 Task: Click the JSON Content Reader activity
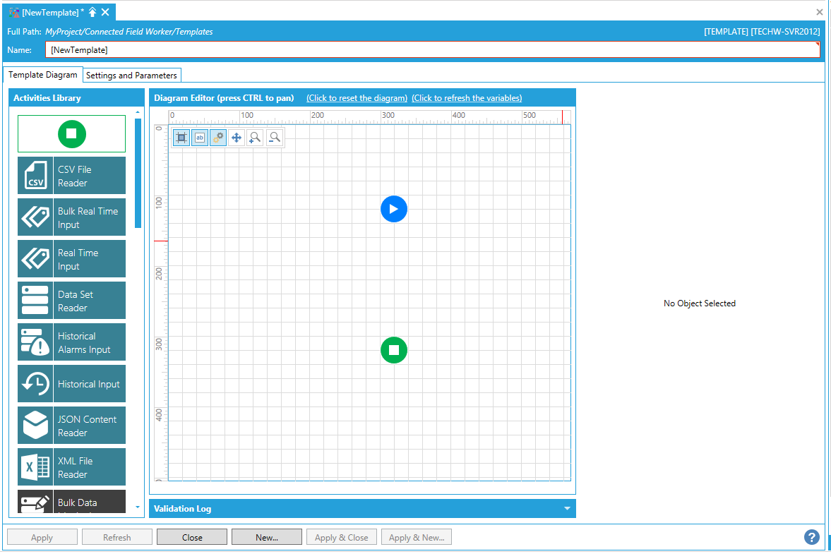(x=71, y=426)
